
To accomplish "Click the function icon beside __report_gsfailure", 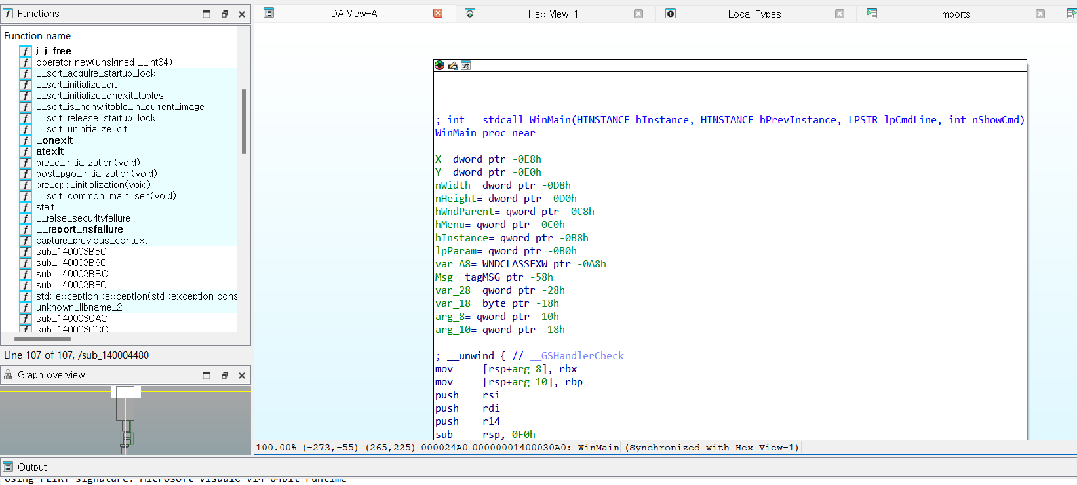I will [x=26, y=229].
